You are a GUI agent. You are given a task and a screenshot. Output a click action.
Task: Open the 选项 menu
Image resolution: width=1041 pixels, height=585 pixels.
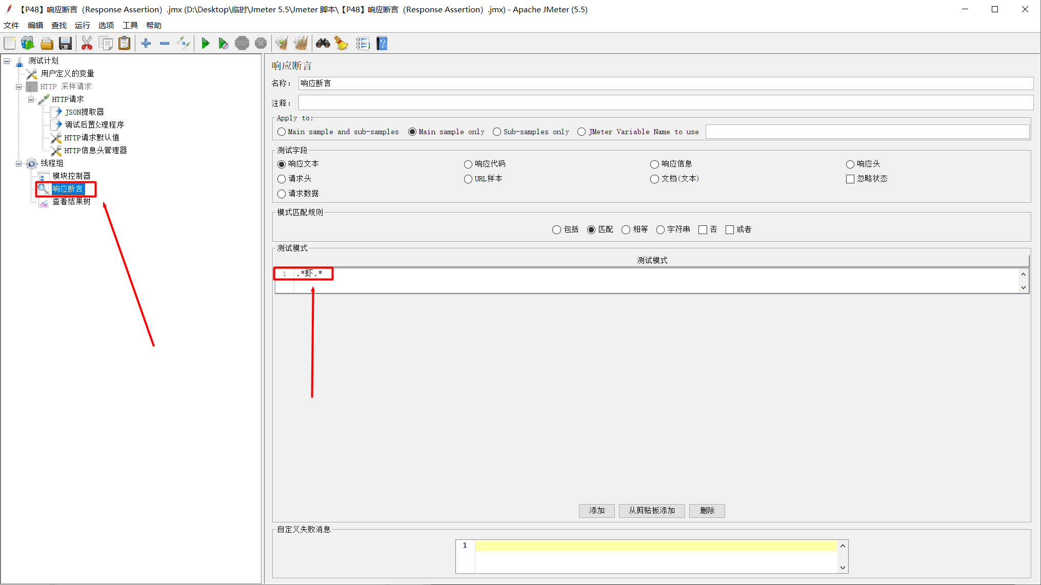coord(106,25)
